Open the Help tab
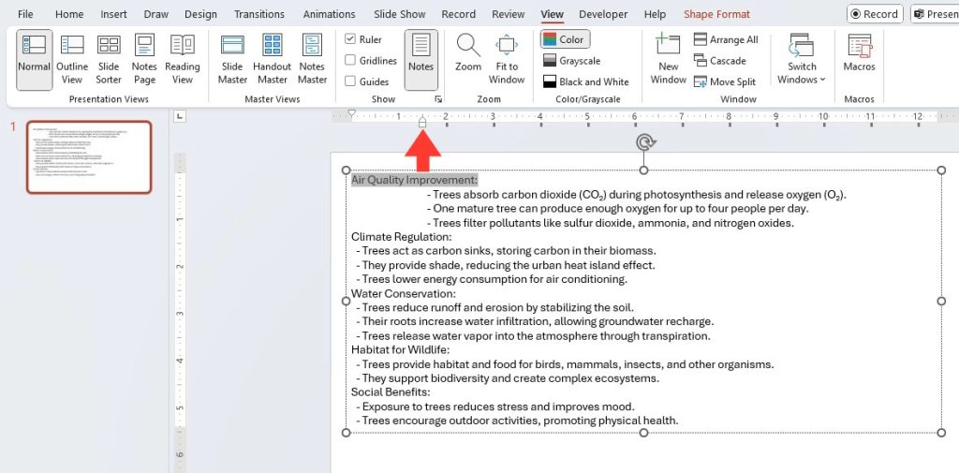Image resolution: width=959 pixels, height=473 pixels. [655, 14]
